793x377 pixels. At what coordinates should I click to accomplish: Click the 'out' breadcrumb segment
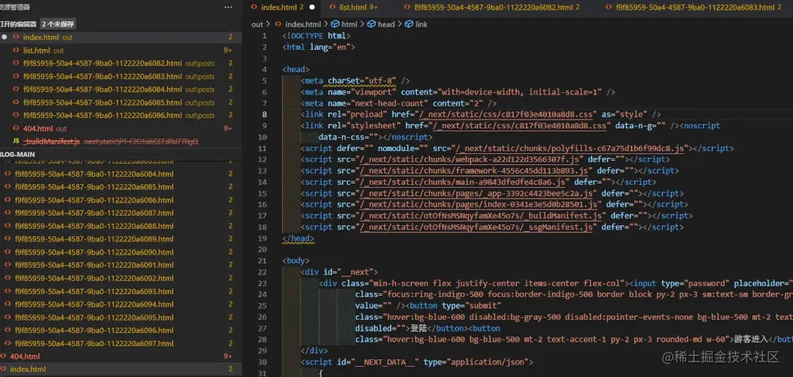pyautogui.click(x=258, y=24)
